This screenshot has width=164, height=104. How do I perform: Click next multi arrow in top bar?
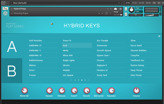click(122, 3)
